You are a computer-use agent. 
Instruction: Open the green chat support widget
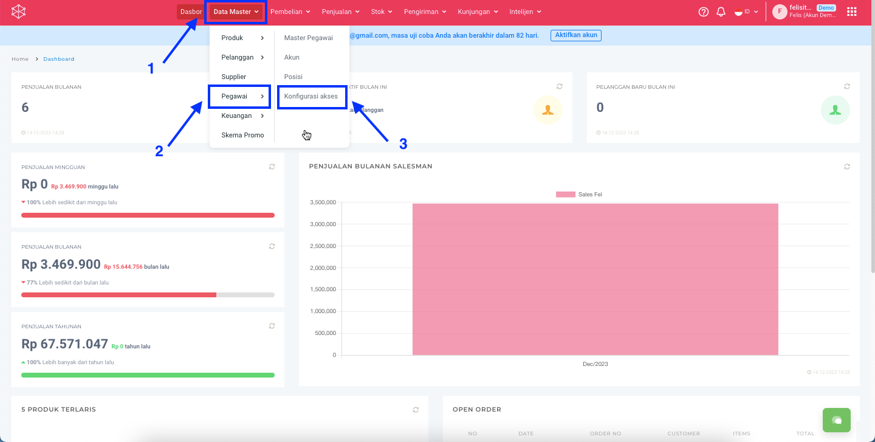pyautogui.click(x=837, y=420)
